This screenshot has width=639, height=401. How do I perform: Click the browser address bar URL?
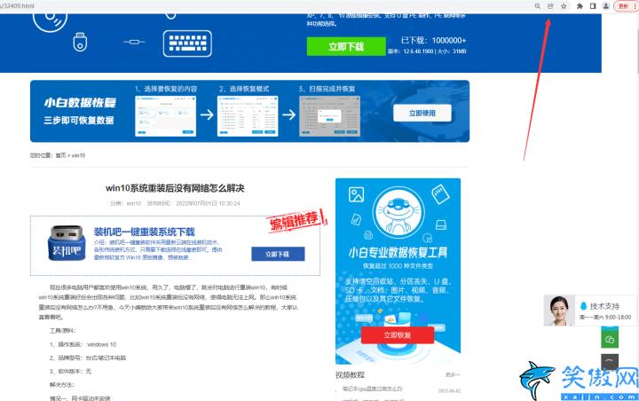point(17,6)
